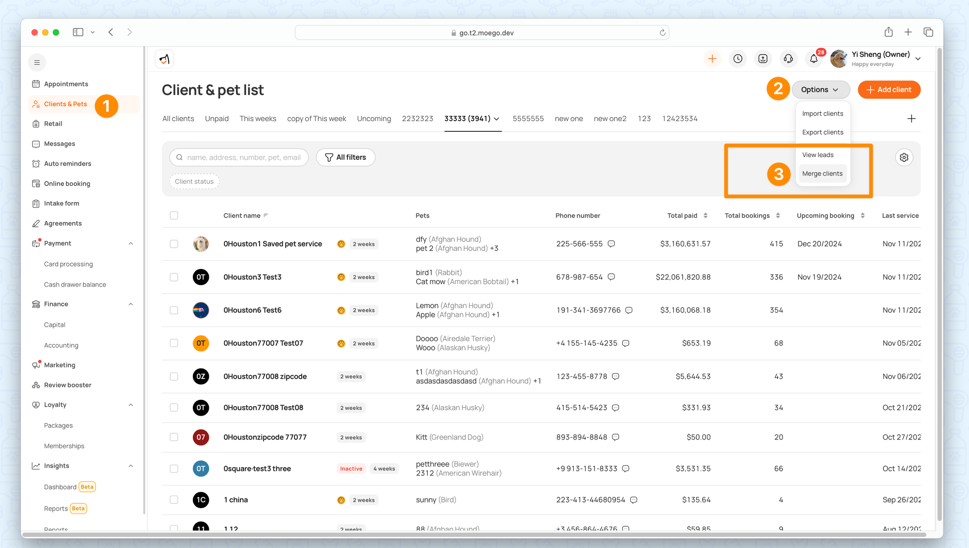Check the box for 1 china row
This screenshot has width=969, height=548.
pyautogui.click(x=174, y=500)
